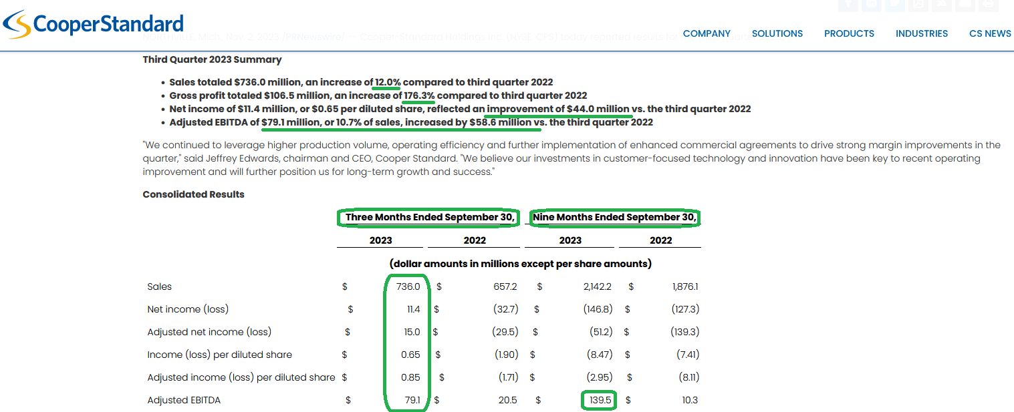
Task: Click the 'Net income (loss)' row label
Action: (188, 309)
